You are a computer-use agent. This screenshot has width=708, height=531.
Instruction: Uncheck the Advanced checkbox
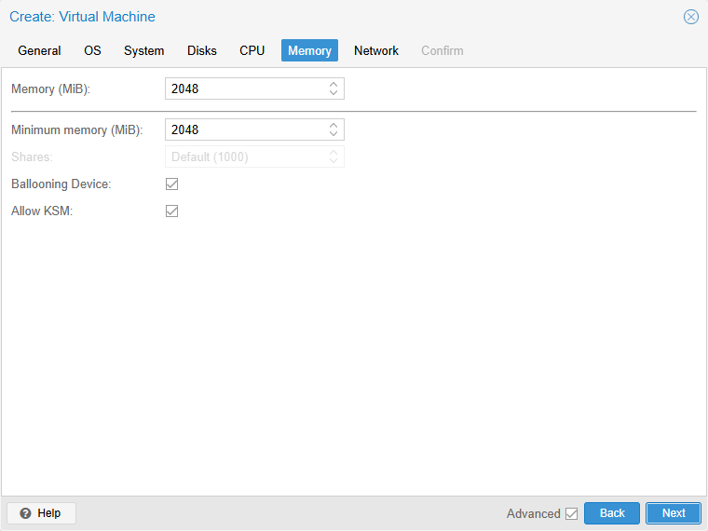[572, 513]
